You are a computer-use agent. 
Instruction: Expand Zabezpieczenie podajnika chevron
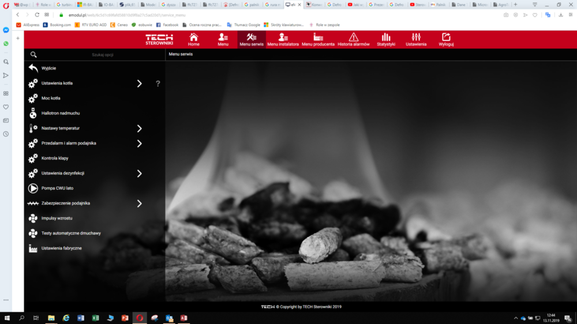[x=139, y=204]
